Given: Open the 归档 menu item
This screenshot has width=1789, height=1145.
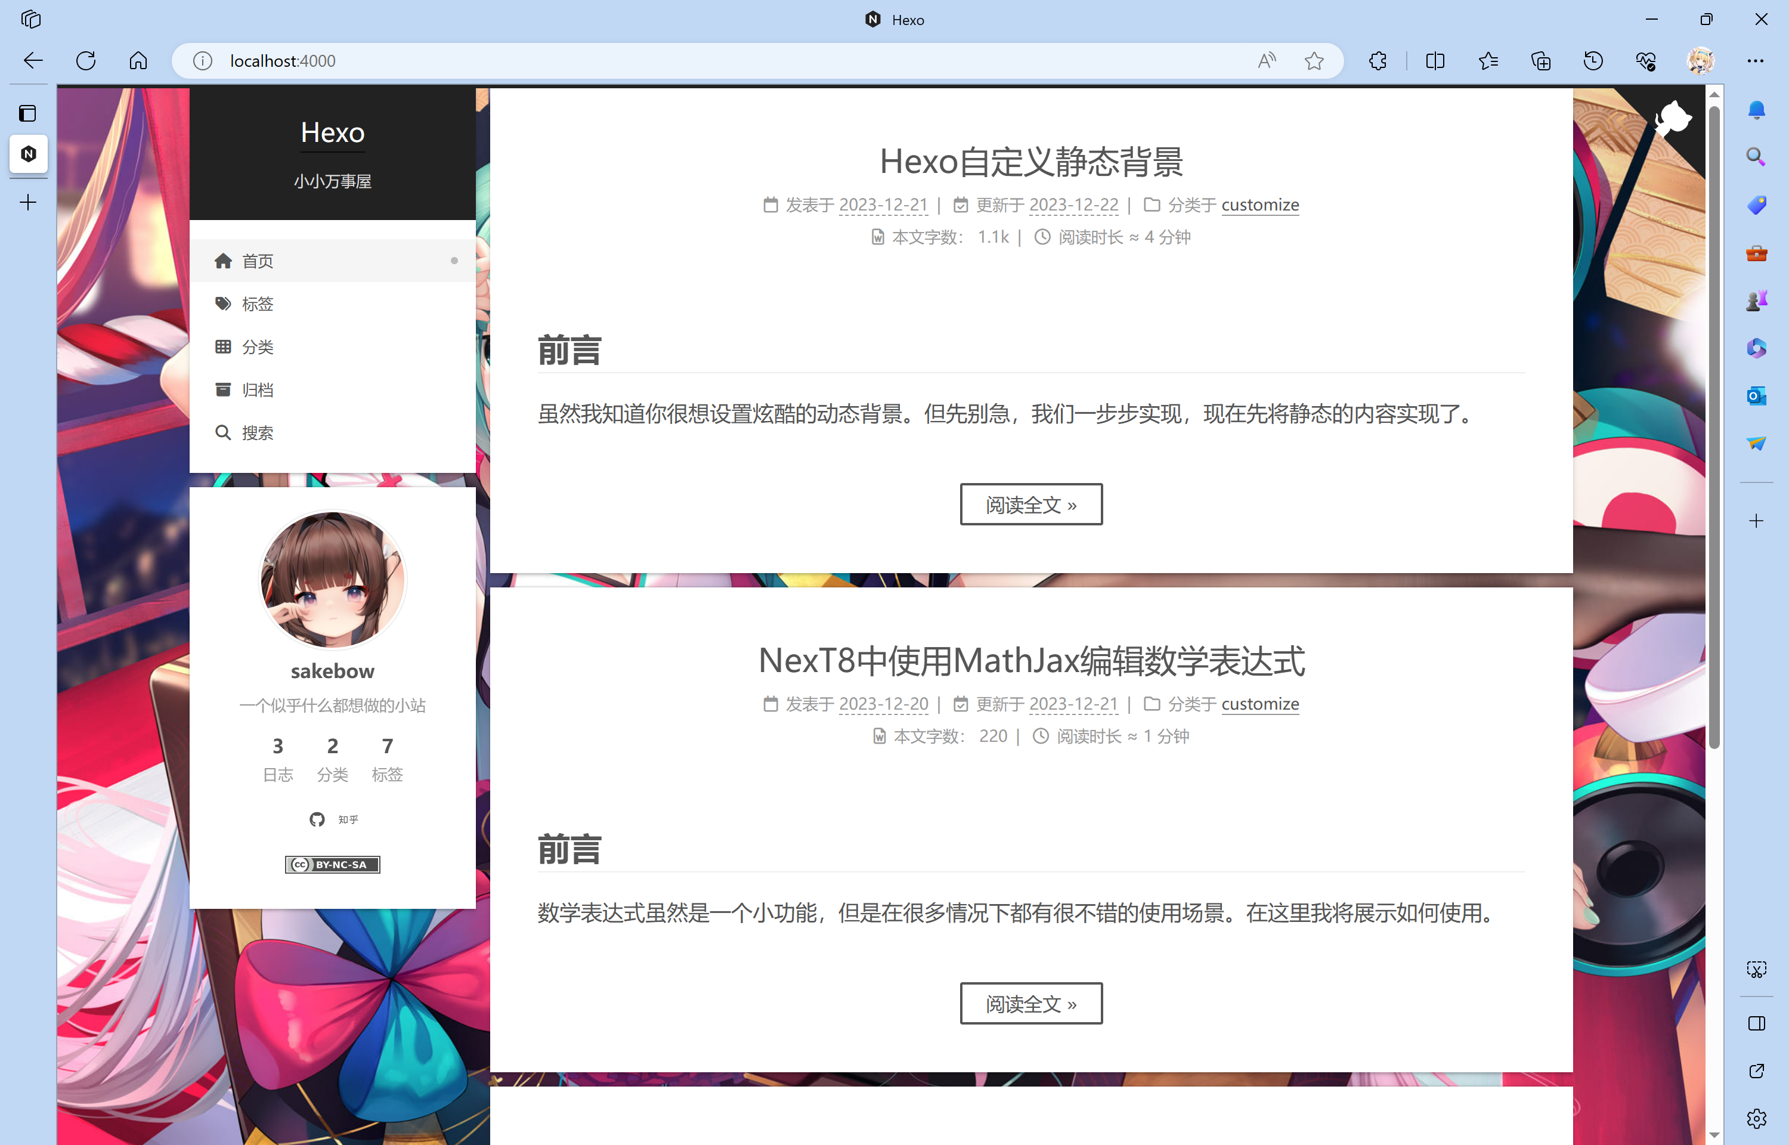Looking at the screenshot, I should [x=257, y=389].
